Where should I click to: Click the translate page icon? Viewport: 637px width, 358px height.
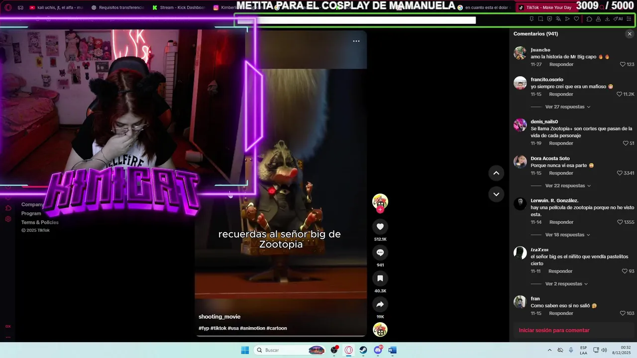point(558,19)
